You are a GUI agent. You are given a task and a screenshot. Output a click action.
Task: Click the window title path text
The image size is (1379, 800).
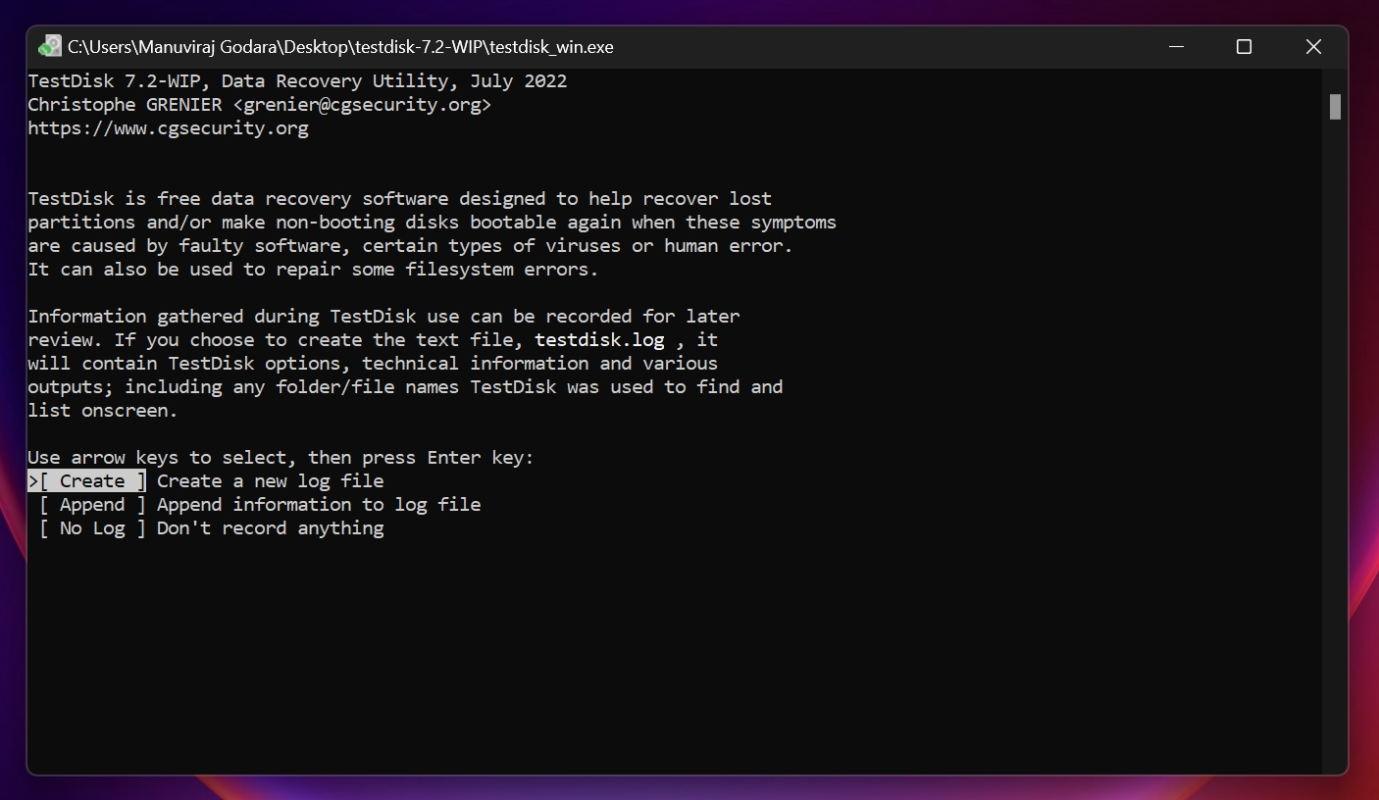[x=340, y=46]
